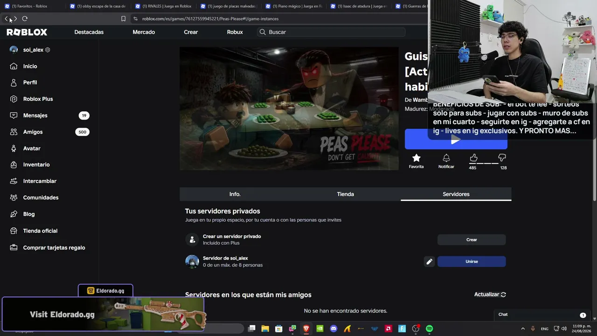Click the Eldorado.gg badge label
597x336 pixels.
[x=105, y=291]
